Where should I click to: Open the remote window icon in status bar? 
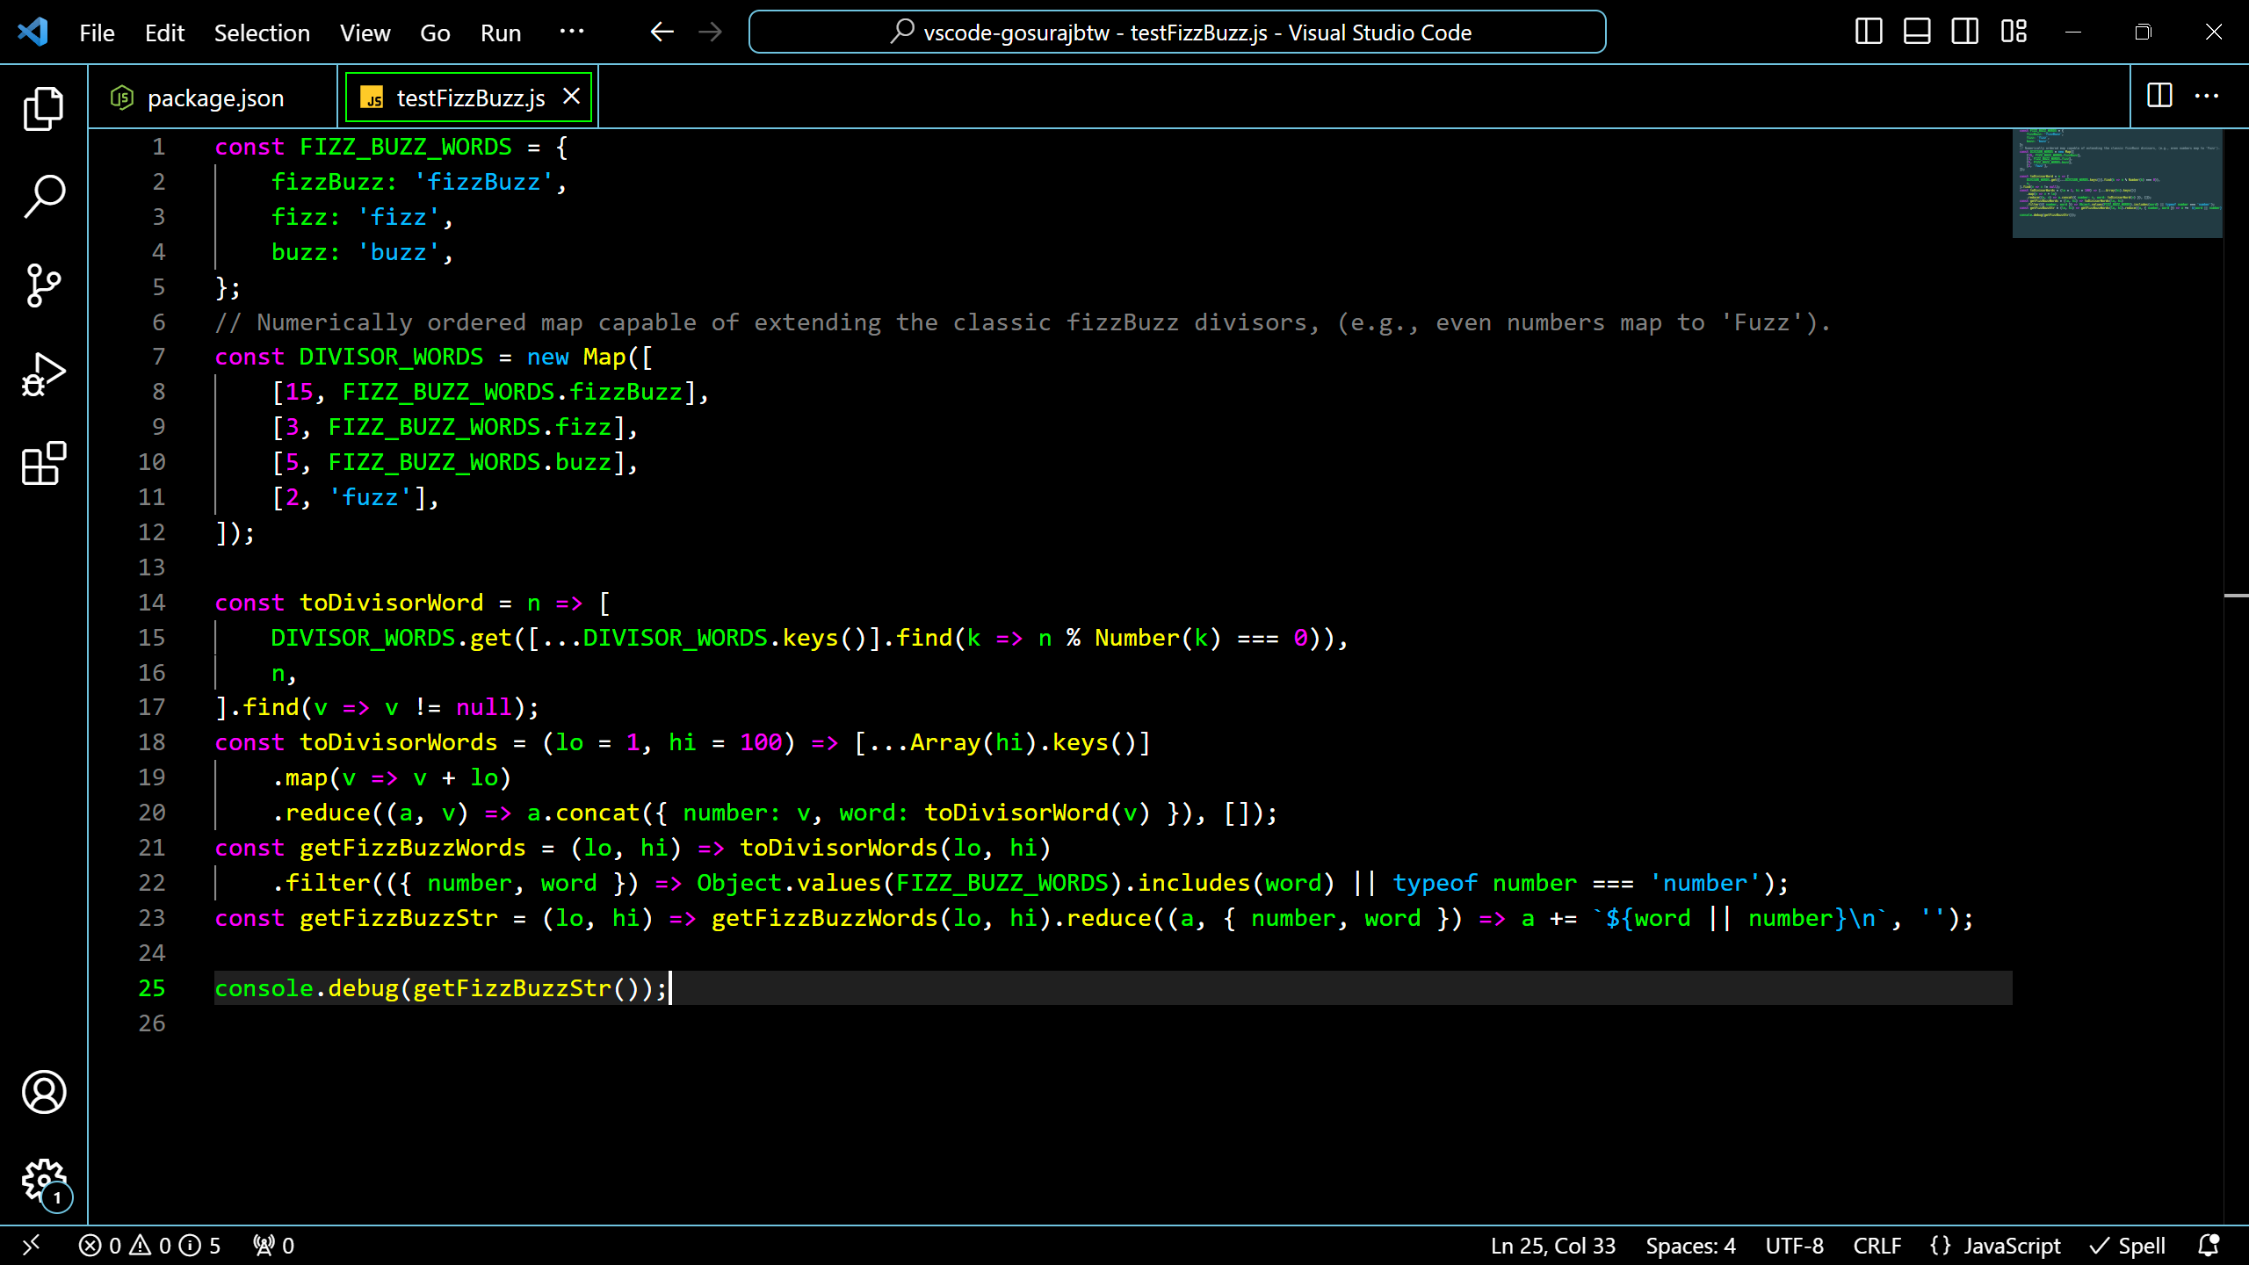pyautogui.click(x=32, y=1245)
